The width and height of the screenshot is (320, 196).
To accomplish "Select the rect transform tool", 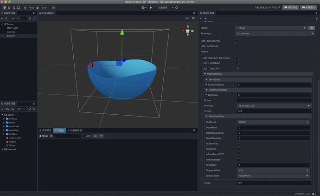I will click(18, 8).
